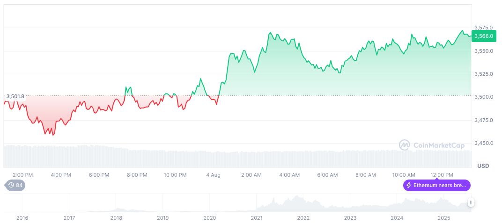This screenshot has height=223, width=502.
Task: Jump to 2021 on the year timeline
Action: click(257, 218)
